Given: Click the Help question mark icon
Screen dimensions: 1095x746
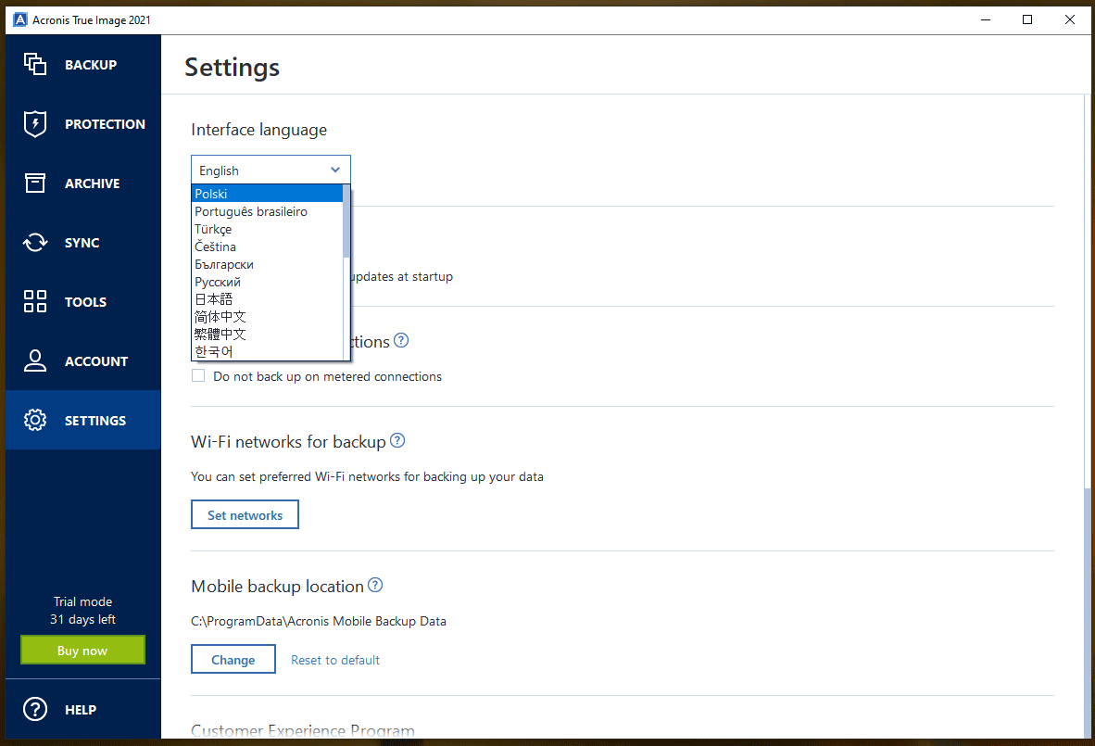Looking at the screenshot, I should tap(35, 710).
